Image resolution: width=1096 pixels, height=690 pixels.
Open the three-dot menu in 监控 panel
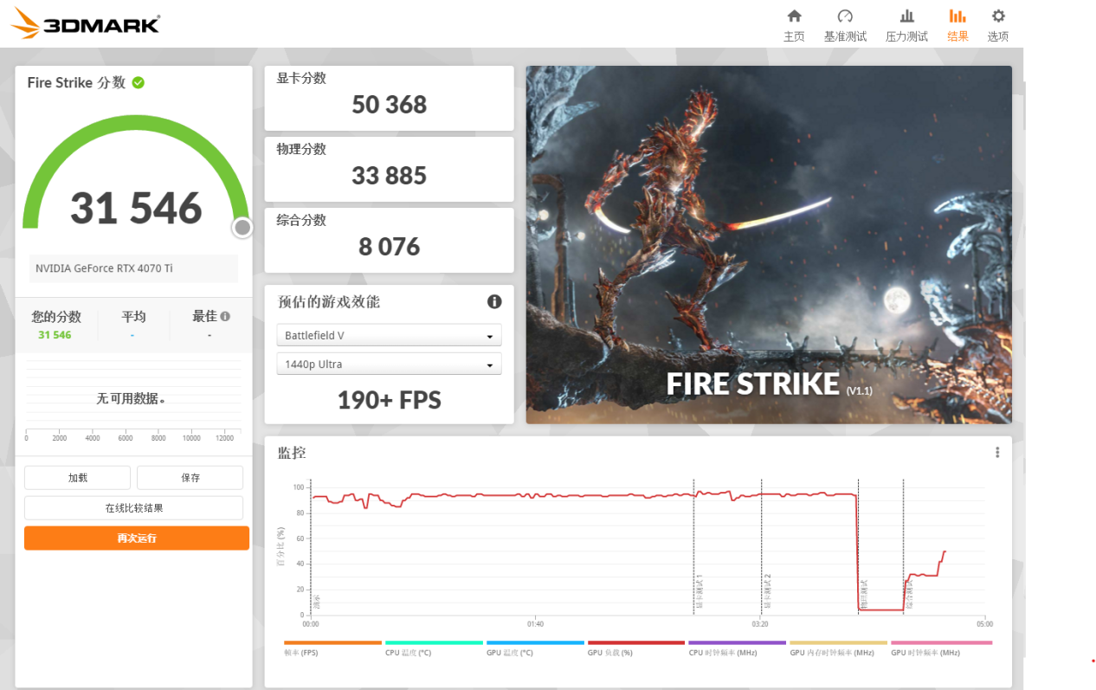(997, 452)
